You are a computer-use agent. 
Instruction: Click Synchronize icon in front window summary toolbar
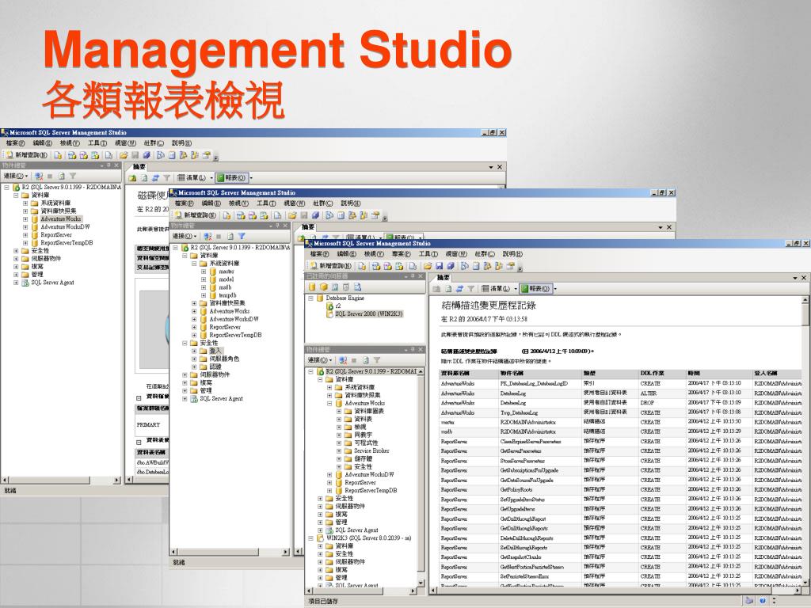[459, 288]
